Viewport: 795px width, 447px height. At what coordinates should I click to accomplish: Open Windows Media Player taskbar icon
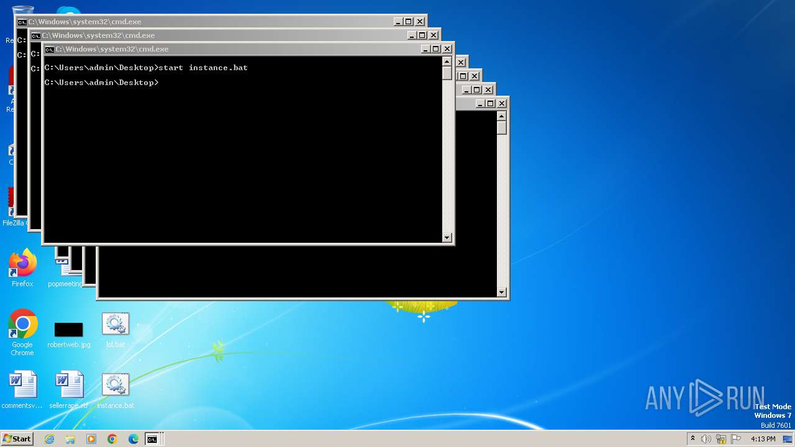tap(91, 439)
